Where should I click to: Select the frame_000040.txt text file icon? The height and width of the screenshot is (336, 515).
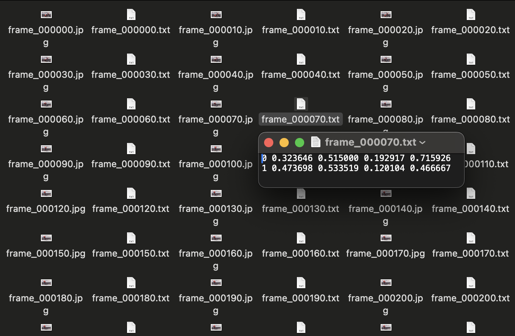click(x=301, y=59)
